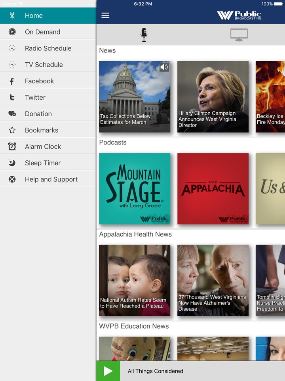The height and width of the screenshot is (381, 285).
Task: Open the Inside Appalachia podcast
Action: point(213,189)
